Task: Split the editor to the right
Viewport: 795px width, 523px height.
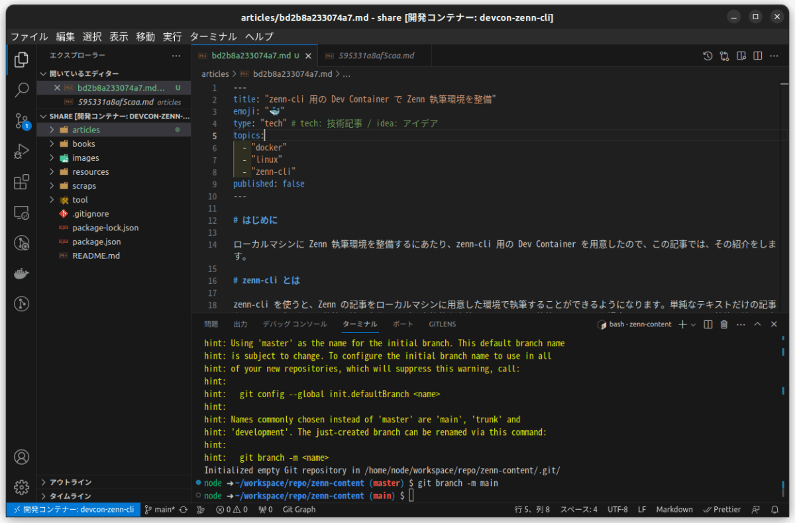Action: coord(758,56)
